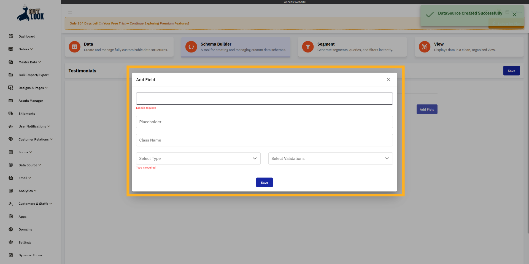Open the Dynamic Forms icon
The image size is (529, 264).
click(11, 255)
